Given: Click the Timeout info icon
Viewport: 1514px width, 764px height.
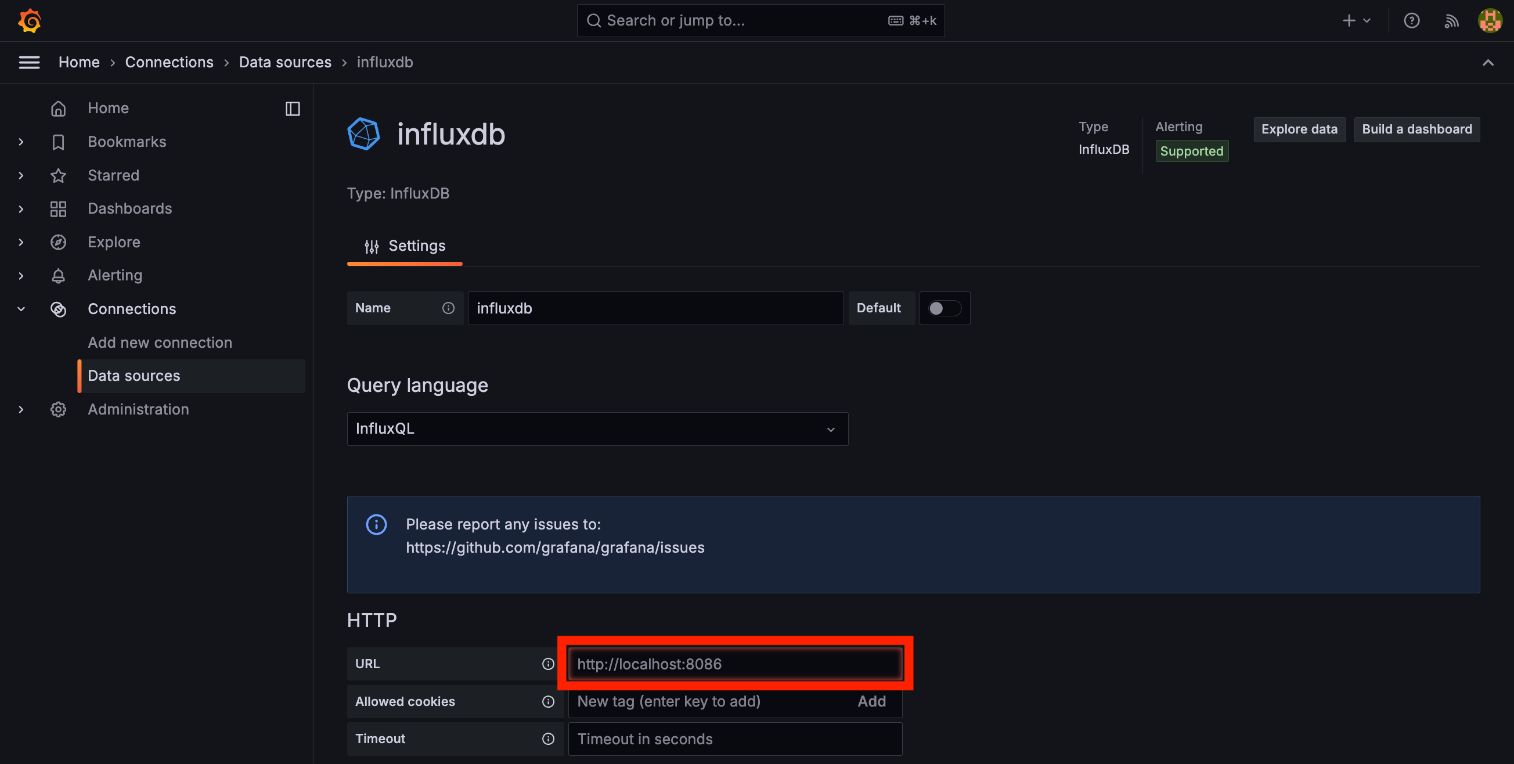Looking at the screenshot, I should pyautogui.click(x=548, y=738).
